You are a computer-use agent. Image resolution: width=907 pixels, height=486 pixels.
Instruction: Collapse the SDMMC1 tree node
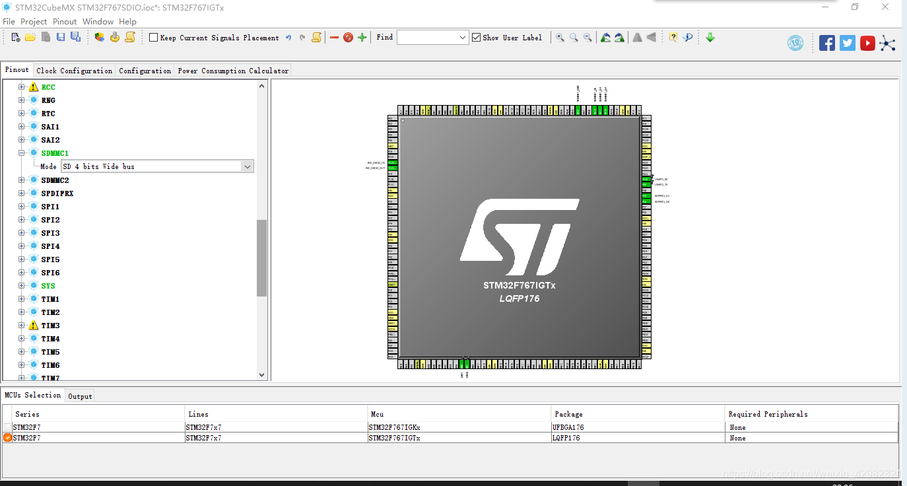[21, 153]
